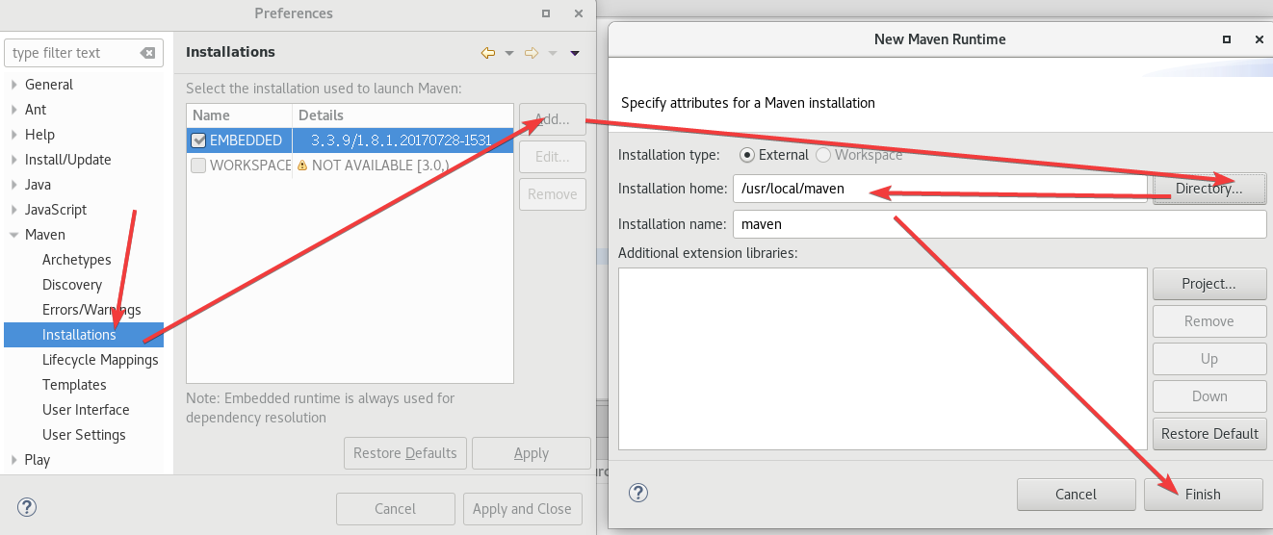Expand the JavaScript preferences node
The image size is (1273, 535).
click(13, 210)
